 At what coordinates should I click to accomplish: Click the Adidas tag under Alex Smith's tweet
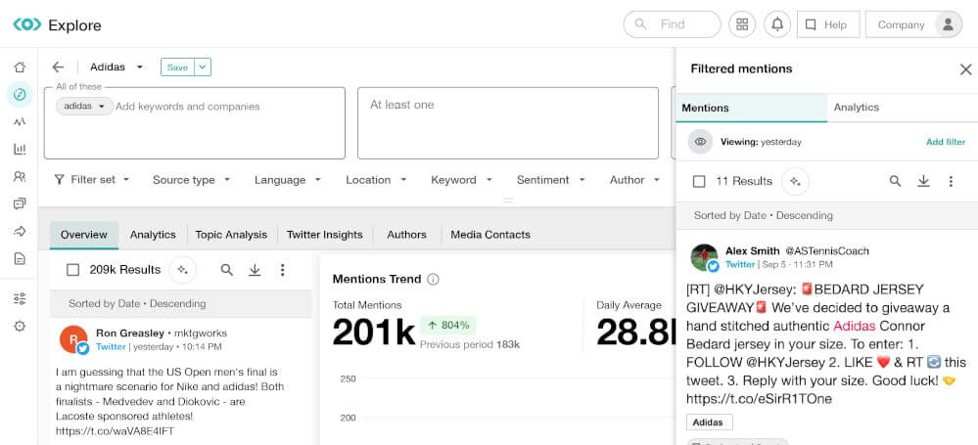coord(709,422)
